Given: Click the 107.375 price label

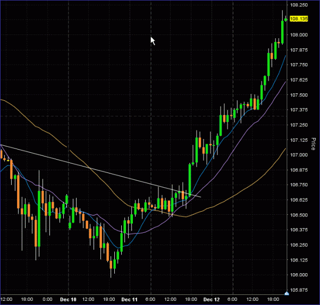Looking at the screenshot, I should [x=299, y=110].
